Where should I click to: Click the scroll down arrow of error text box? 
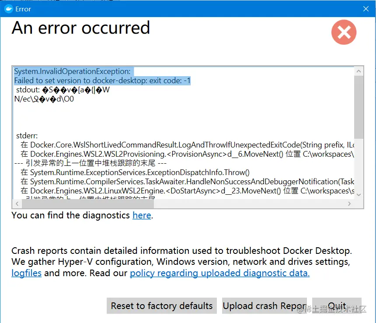tap(359, 195)
